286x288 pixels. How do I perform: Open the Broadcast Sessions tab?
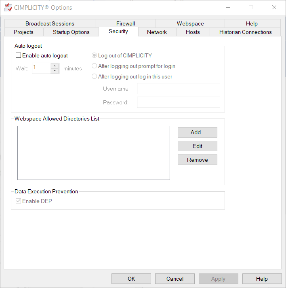50,23
